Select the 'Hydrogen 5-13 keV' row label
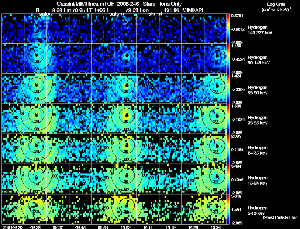This screenshot has width=300, height=229. (x=257, y=211)
